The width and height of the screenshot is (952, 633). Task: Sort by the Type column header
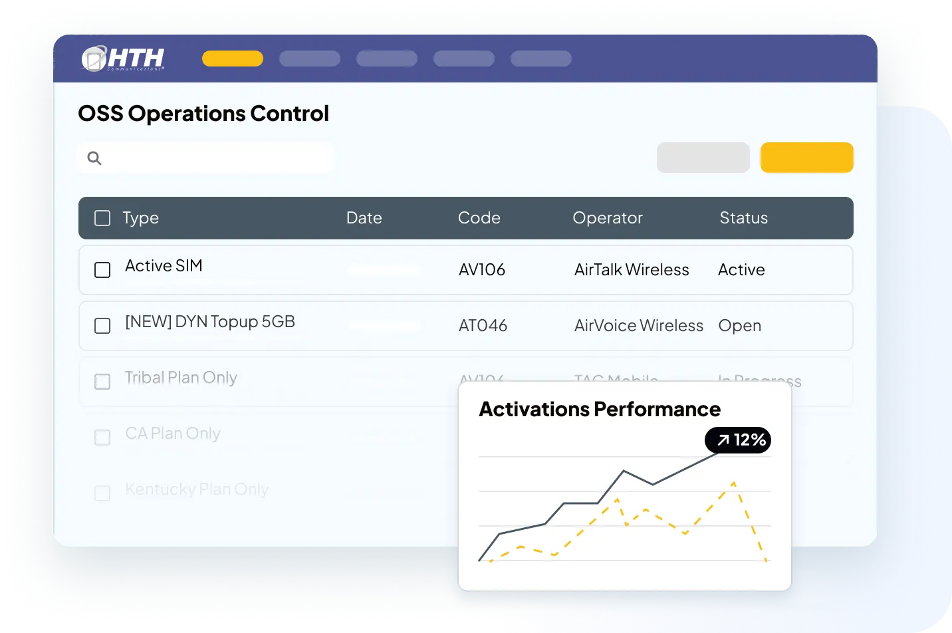[x=140, y=218]
